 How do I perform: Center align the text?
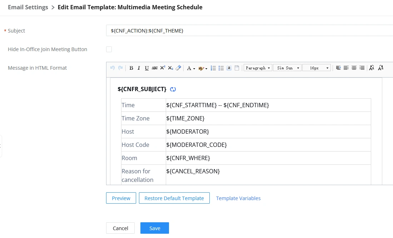(x=354, y=68)
